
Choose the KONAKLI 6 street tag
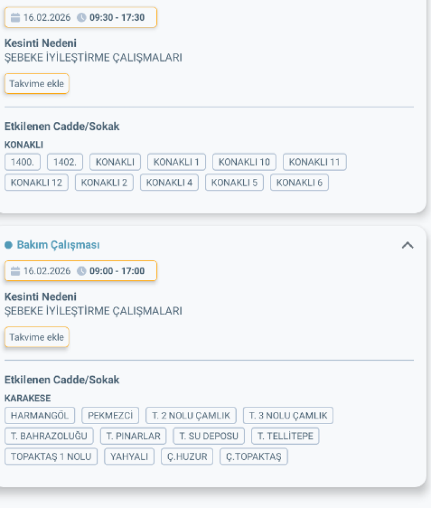299,183
